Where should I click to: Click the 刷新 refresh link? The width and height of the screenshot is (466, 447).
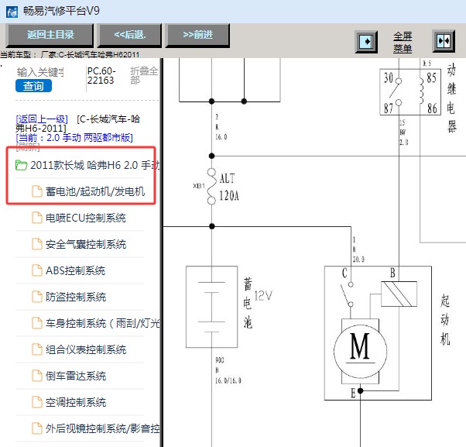tap(28, 146)
